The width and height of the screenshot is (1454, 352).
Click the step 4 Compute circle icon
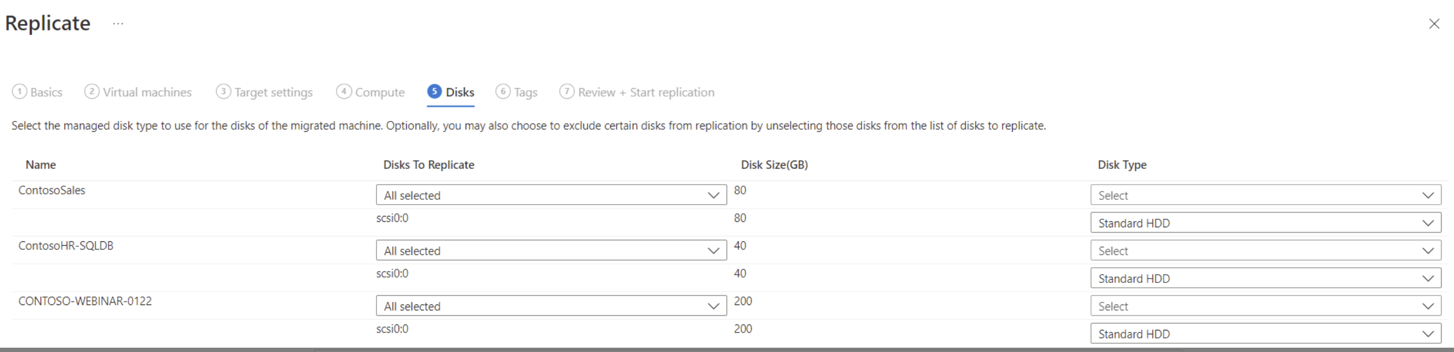point(343,91)
